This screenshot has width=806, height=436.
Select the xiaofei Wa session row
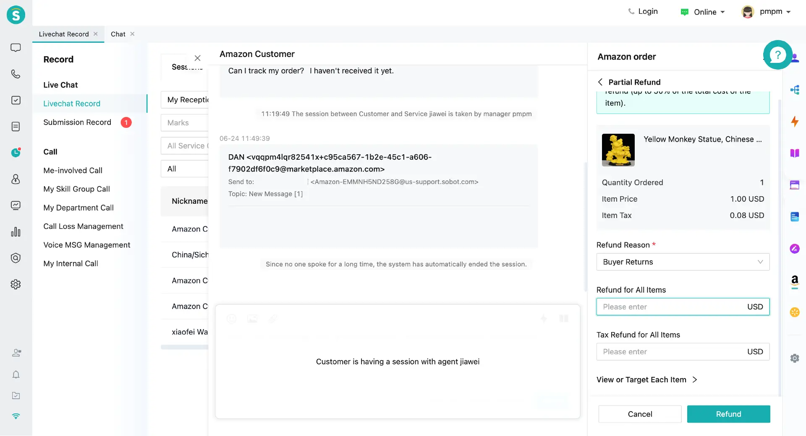[185, 332]
